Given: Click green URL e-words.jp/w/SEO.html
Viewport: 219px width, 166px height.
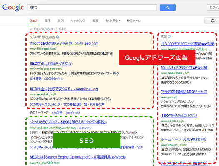Looking at the screenshot, I should click(x=45, y=163).
